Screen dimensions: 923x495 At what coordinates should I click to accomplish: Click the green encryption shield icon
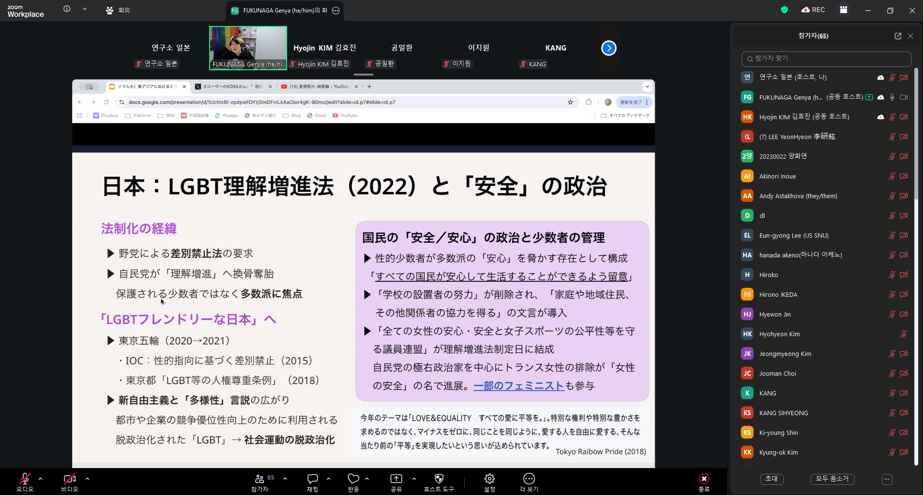coord(784,10)
